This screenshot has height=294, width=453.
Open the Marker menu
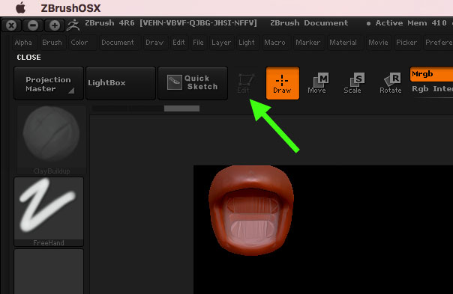[x=308, y=43]
